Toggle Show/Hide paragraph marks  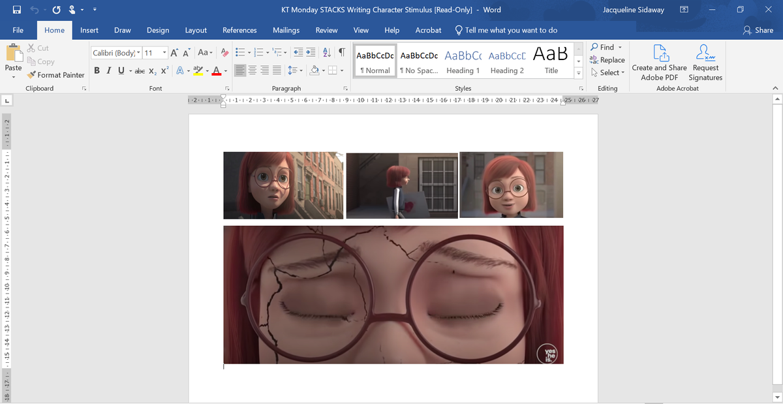tap(341, 52)
